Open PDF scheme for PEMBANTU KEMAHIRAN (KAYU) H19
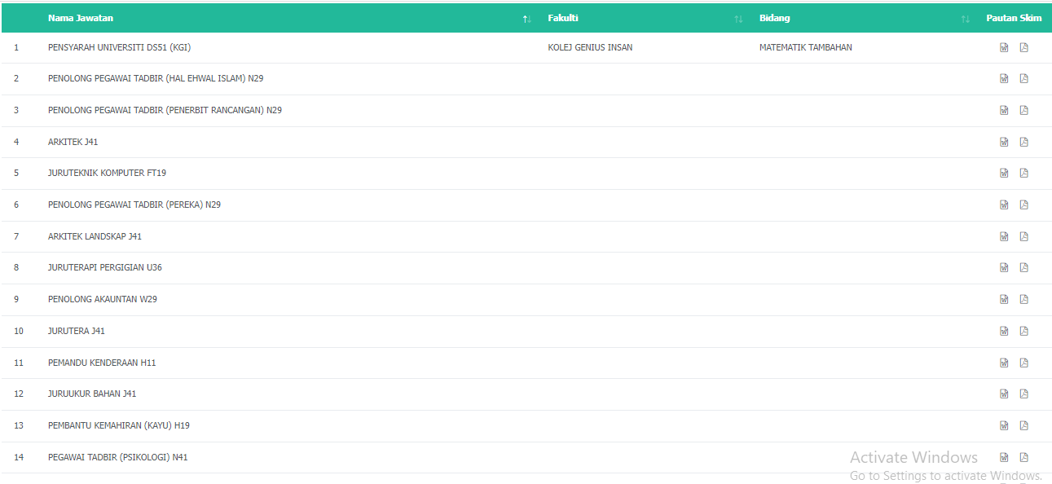Screen dimensions: 1052x484 pos(1024,425)
